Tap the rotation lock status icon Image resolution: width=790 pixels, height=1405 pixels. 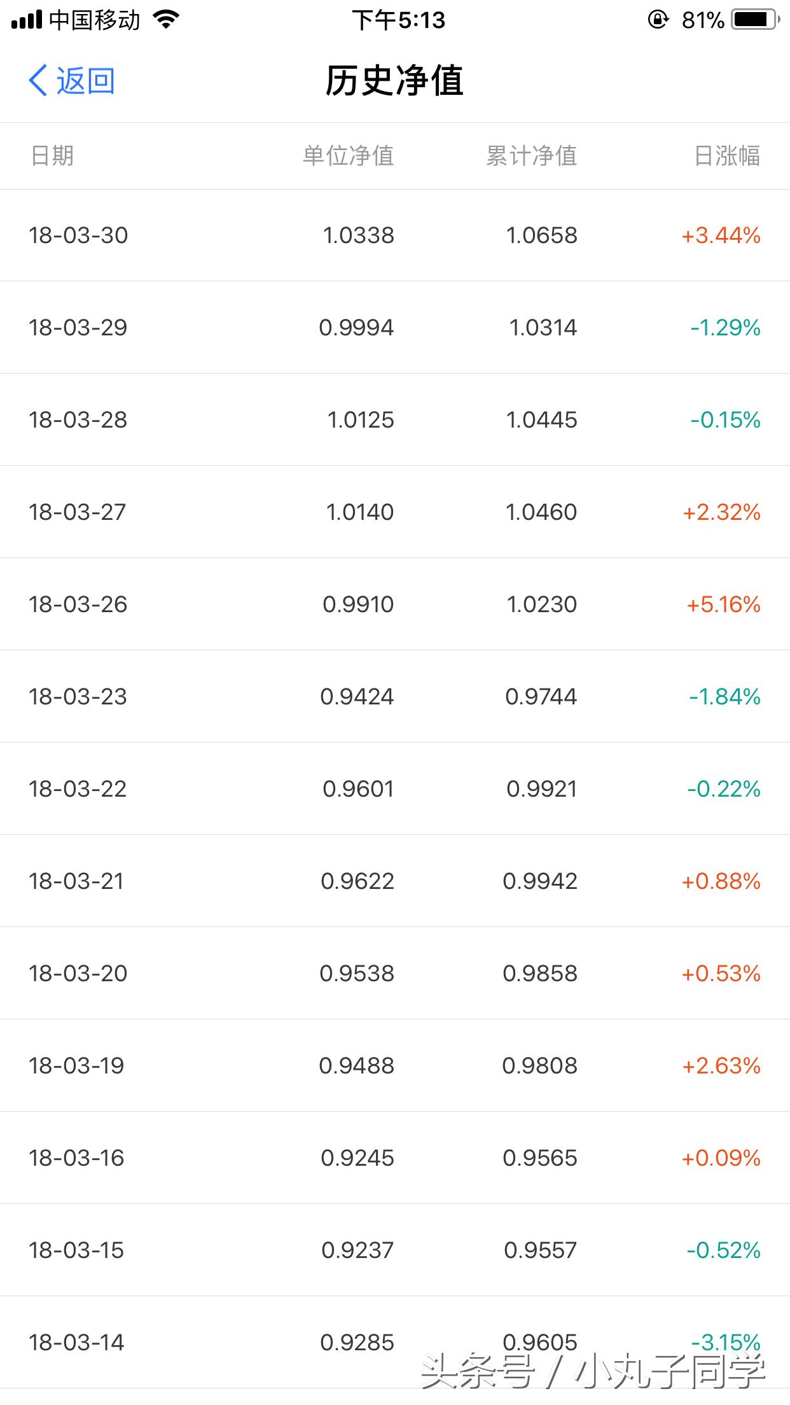pos(658,20)
